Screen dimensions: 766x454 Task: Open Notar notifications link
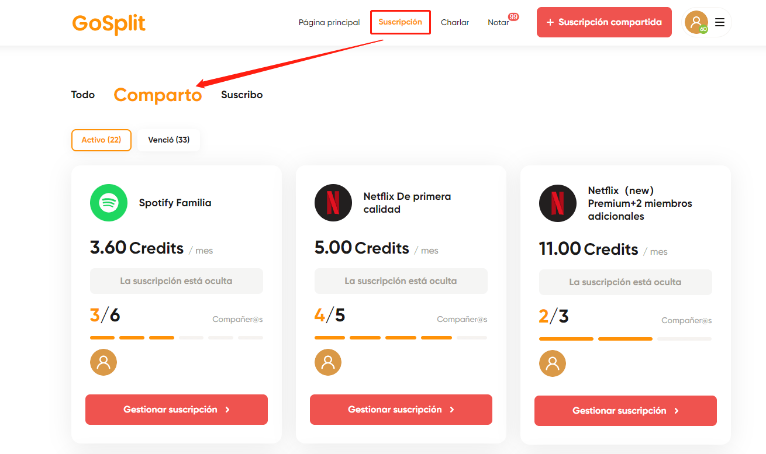pos(498,22)
